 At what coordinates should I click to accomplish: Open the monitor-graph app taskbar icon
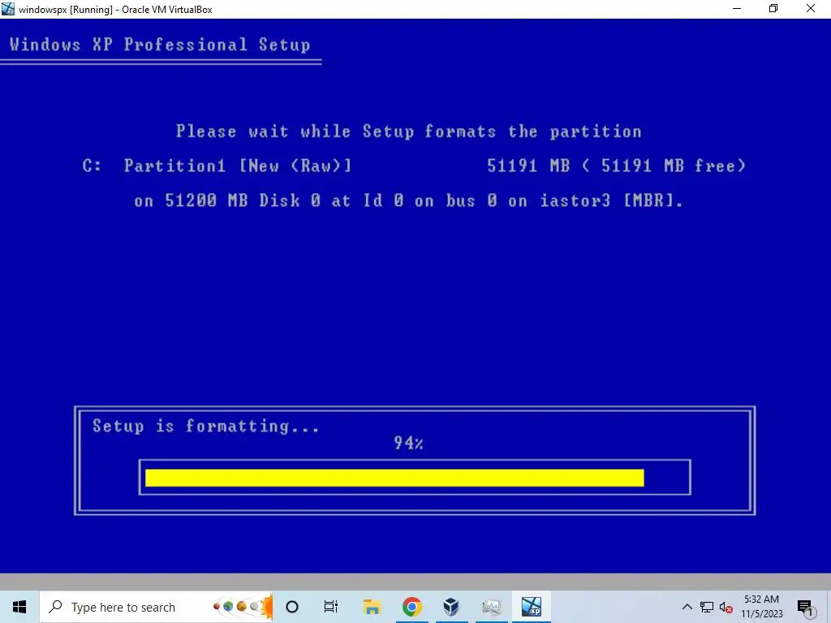491,607
